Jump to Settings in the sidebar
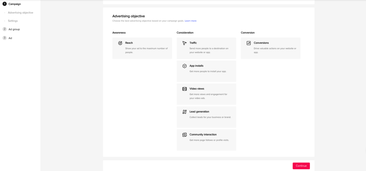366x171 pixels. (x=13, y=21)
